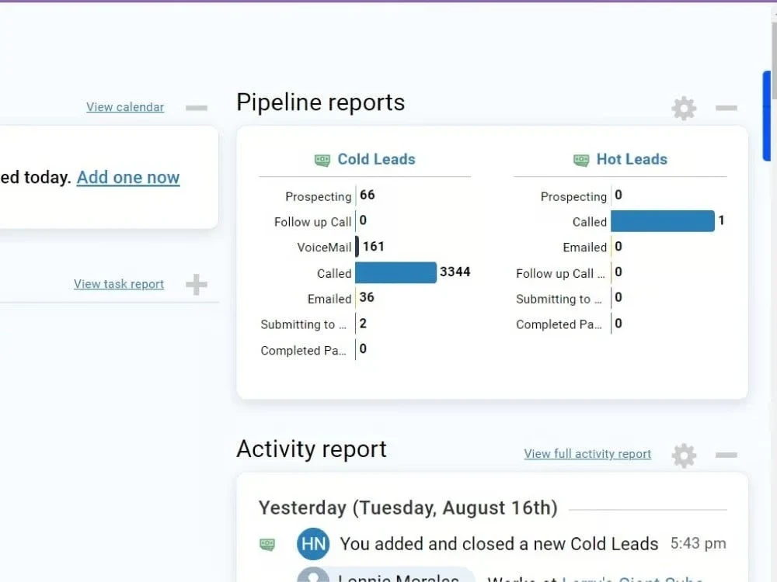Open the View task report link
Image resolution: width=777 pixels, height=582 pixels.
(x=119, y=284)
